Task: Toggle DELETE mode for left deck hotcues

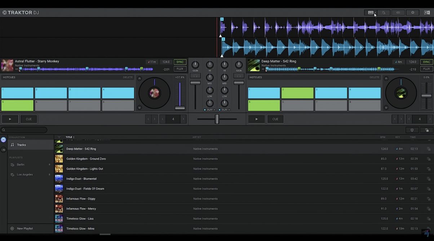Action: [128, 77]
